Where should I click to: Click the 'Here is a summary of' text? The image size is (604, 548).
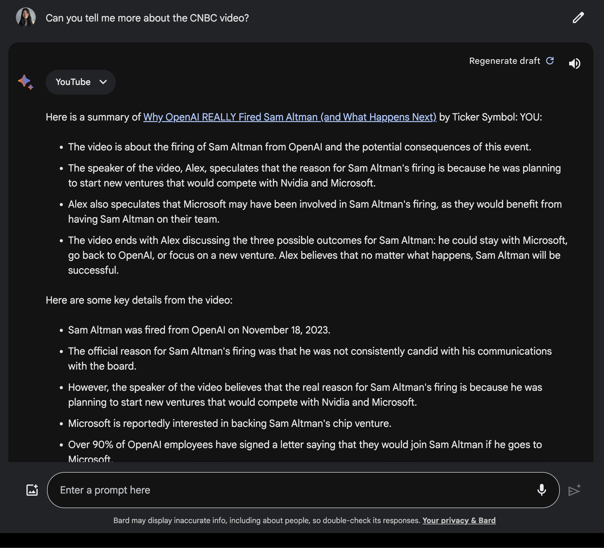(93, 117)
